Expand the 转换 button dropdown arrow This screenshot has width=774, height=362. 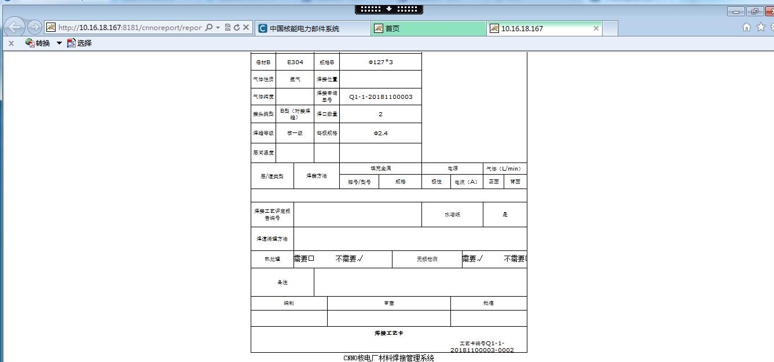tap(58, 42)
